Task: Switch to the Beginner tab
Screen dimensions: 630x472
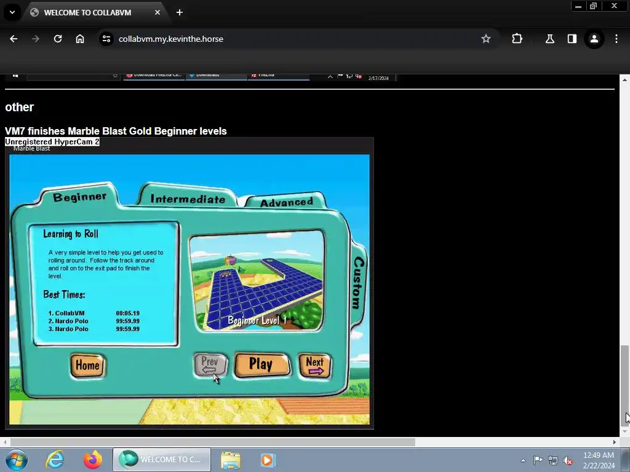Action: tap(79, 197)
